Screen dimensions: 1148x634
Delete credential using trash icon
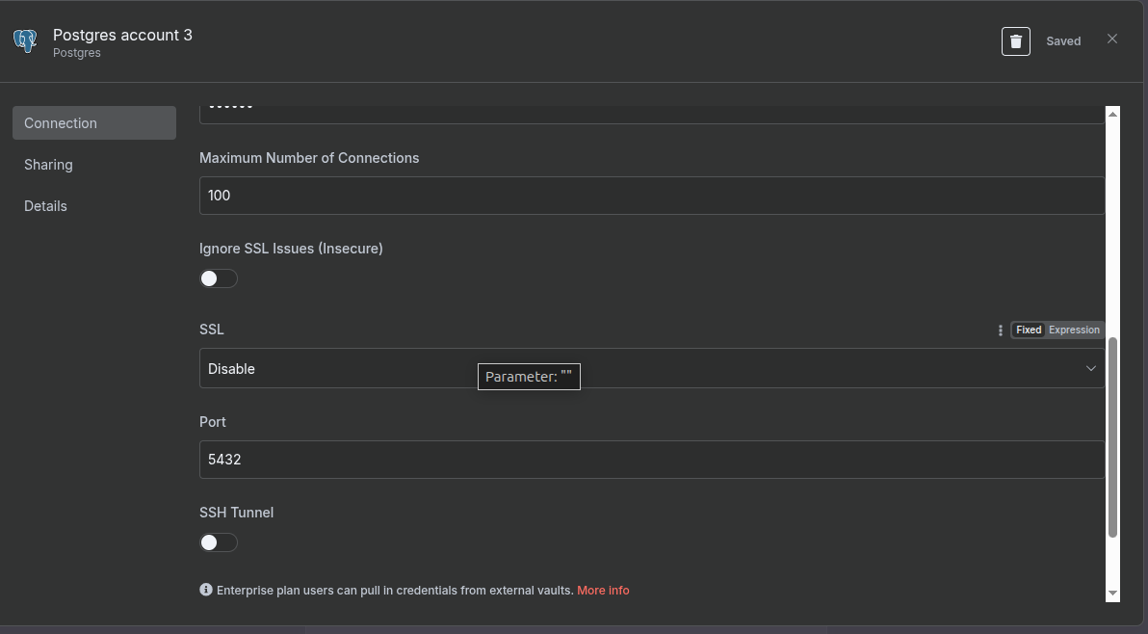click(x=1015, y=41)
